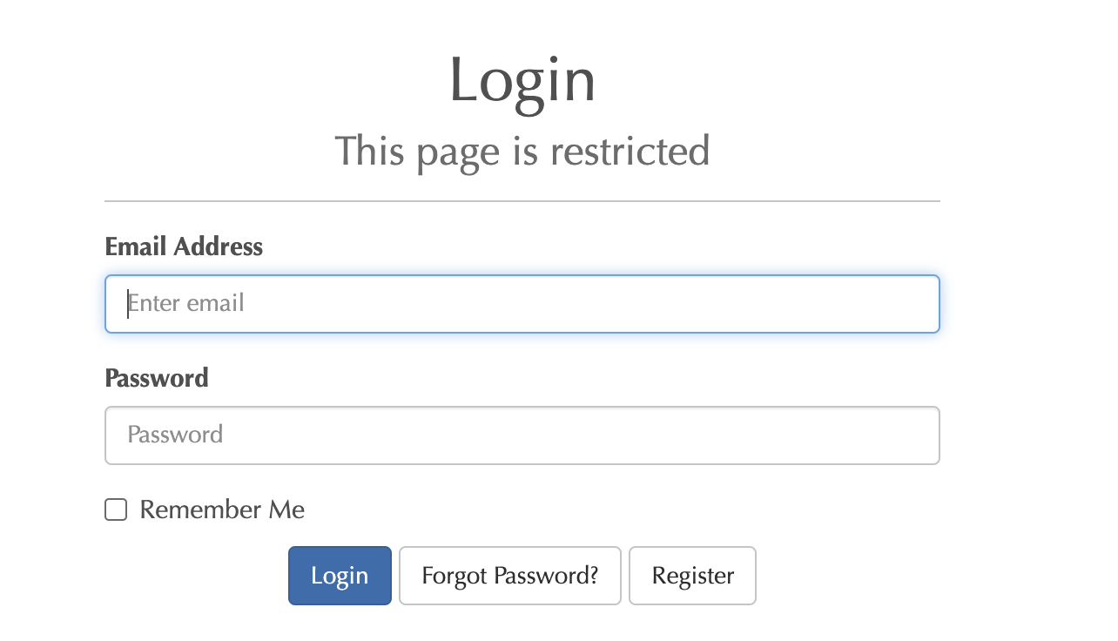Click the word "page" in the subtitle
The height and width of the screenshot is (641, 1118).
pos(457,153)
